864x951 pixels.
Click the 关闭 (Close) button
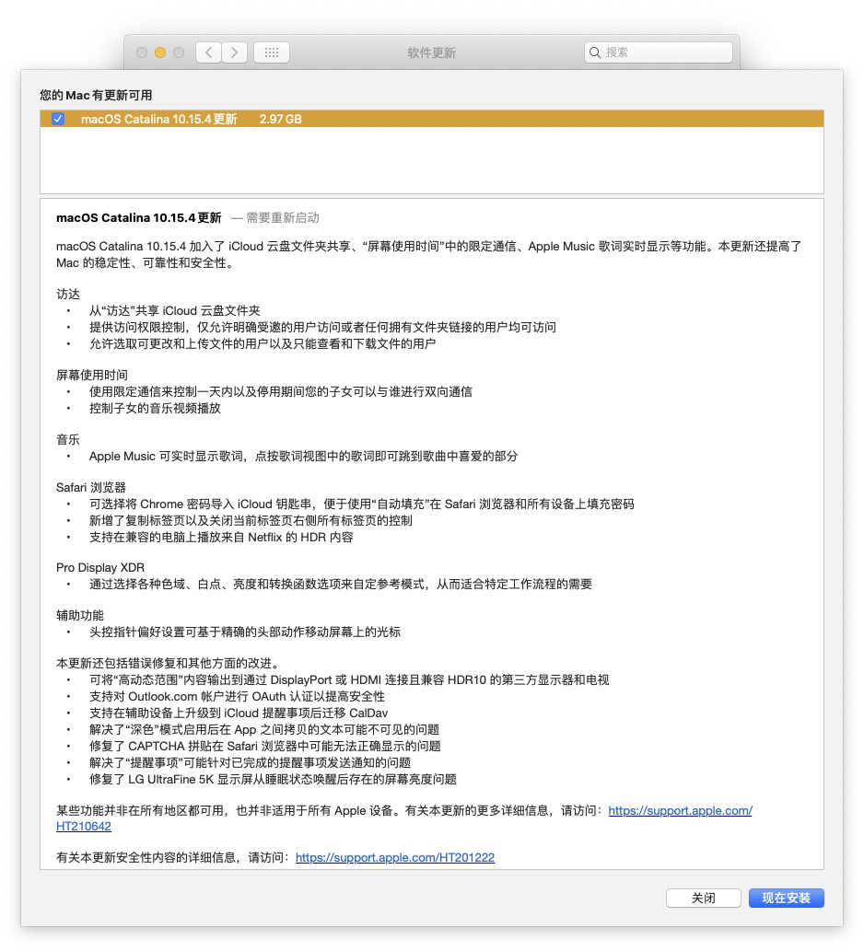click(x=703, y=898)
